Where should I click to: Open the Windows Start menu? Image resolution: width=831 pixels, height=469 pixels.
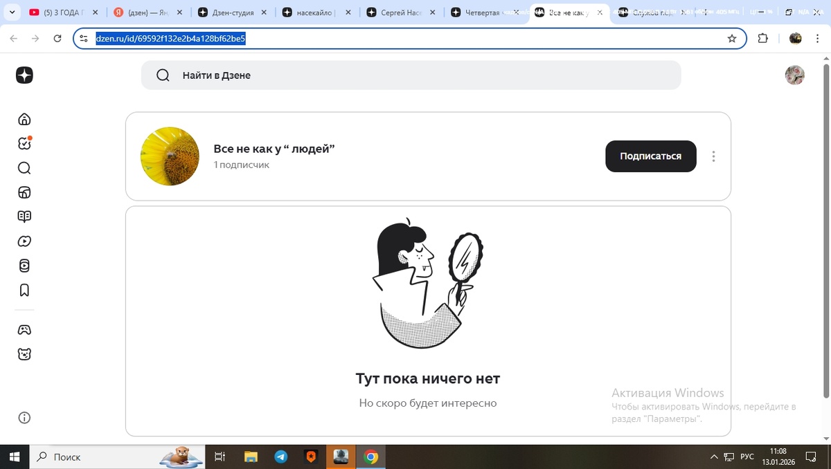coord(14,457)
